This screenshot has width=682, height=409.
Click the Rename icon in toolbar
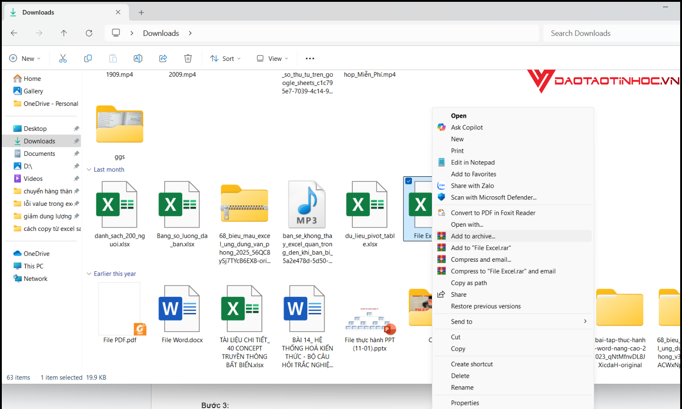coord(138,59)
